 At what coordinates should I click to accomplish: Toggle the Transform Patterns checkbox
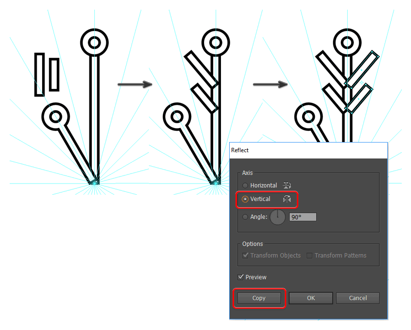pos(309,256)
